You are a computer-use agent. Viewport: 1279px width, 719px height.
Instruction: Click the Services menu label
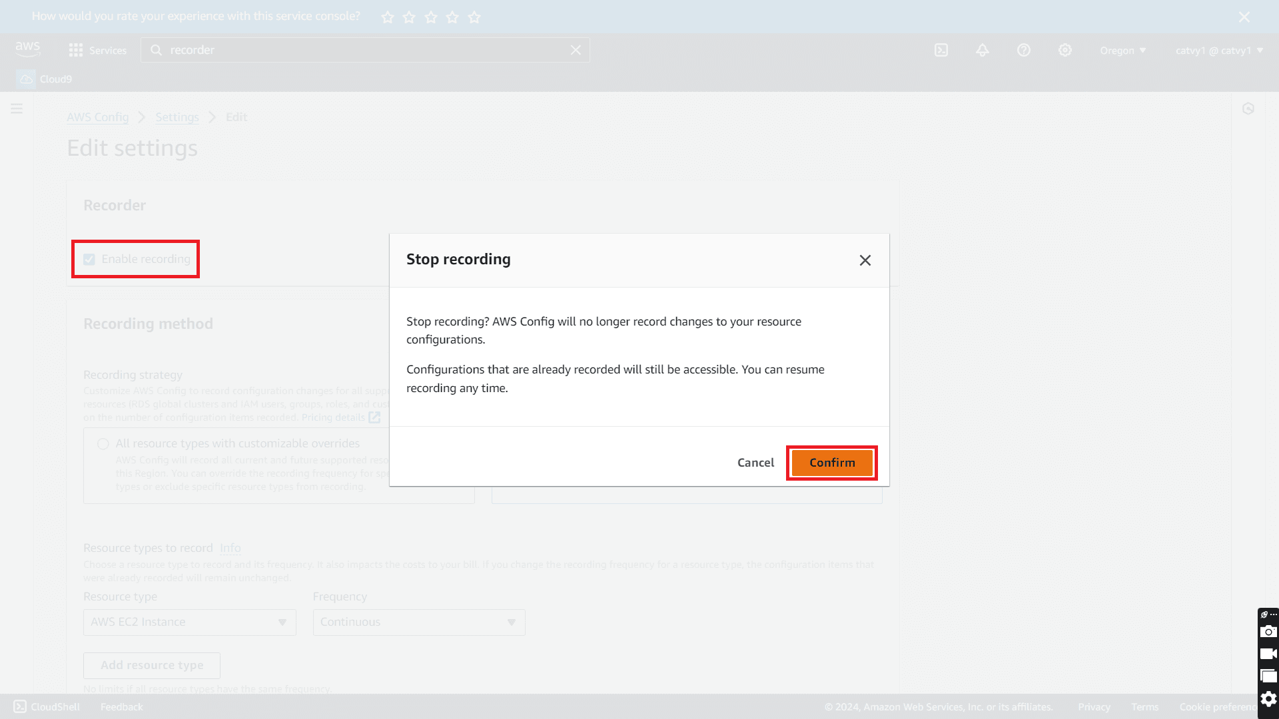[x=108, y=51]
